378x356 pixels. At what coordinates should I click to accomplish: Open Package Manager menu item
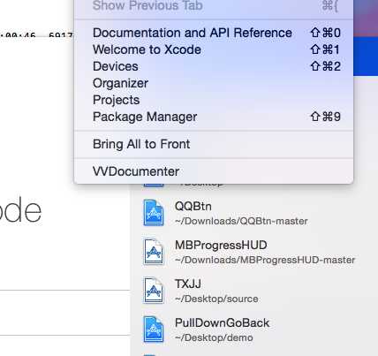214,117
